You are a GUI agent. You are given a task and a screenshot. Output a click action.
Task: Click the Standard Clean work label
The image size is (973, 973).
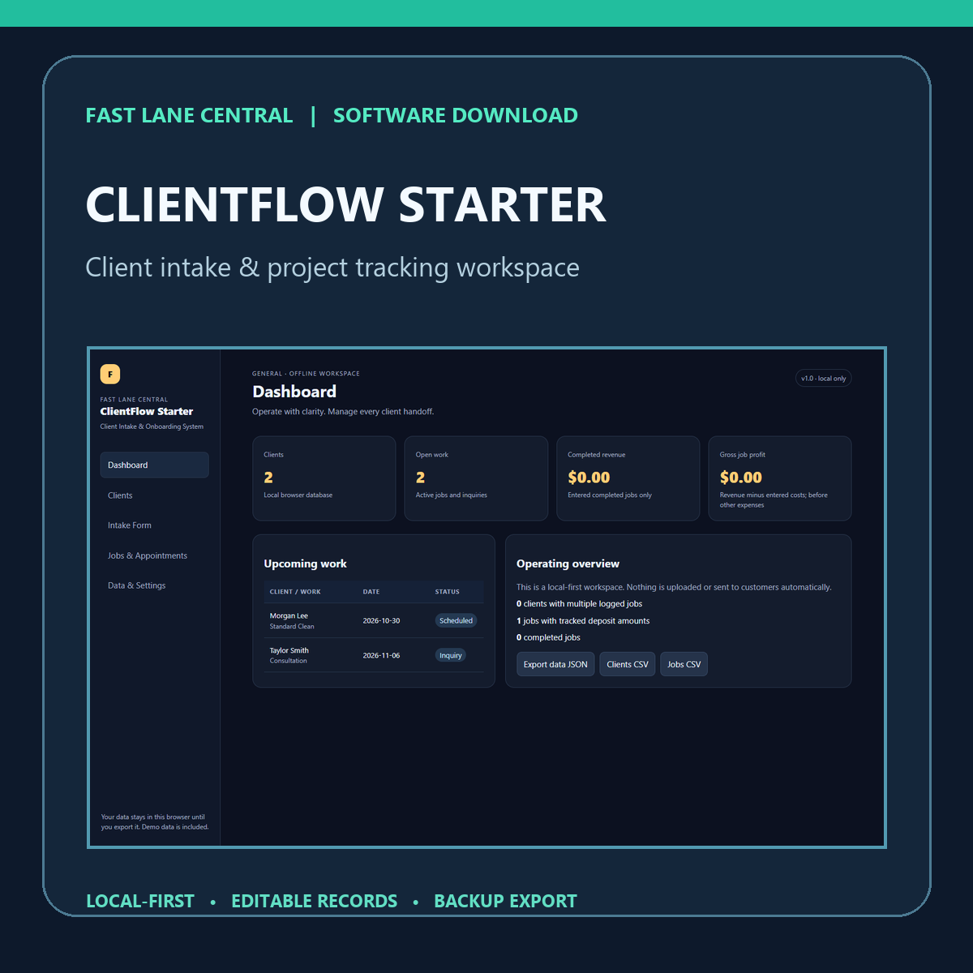292,626
